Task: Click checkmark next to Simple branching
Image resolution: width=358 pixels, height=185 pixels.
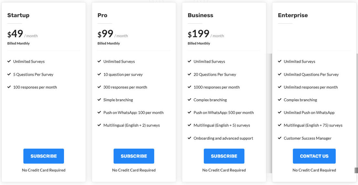Action: point(99,100)
